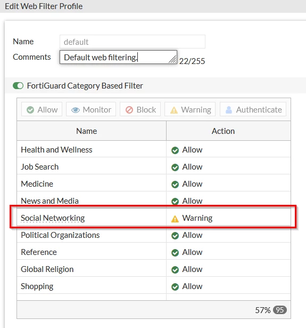Click the red prohibited icon on Block button

click(x=129, y=110)
